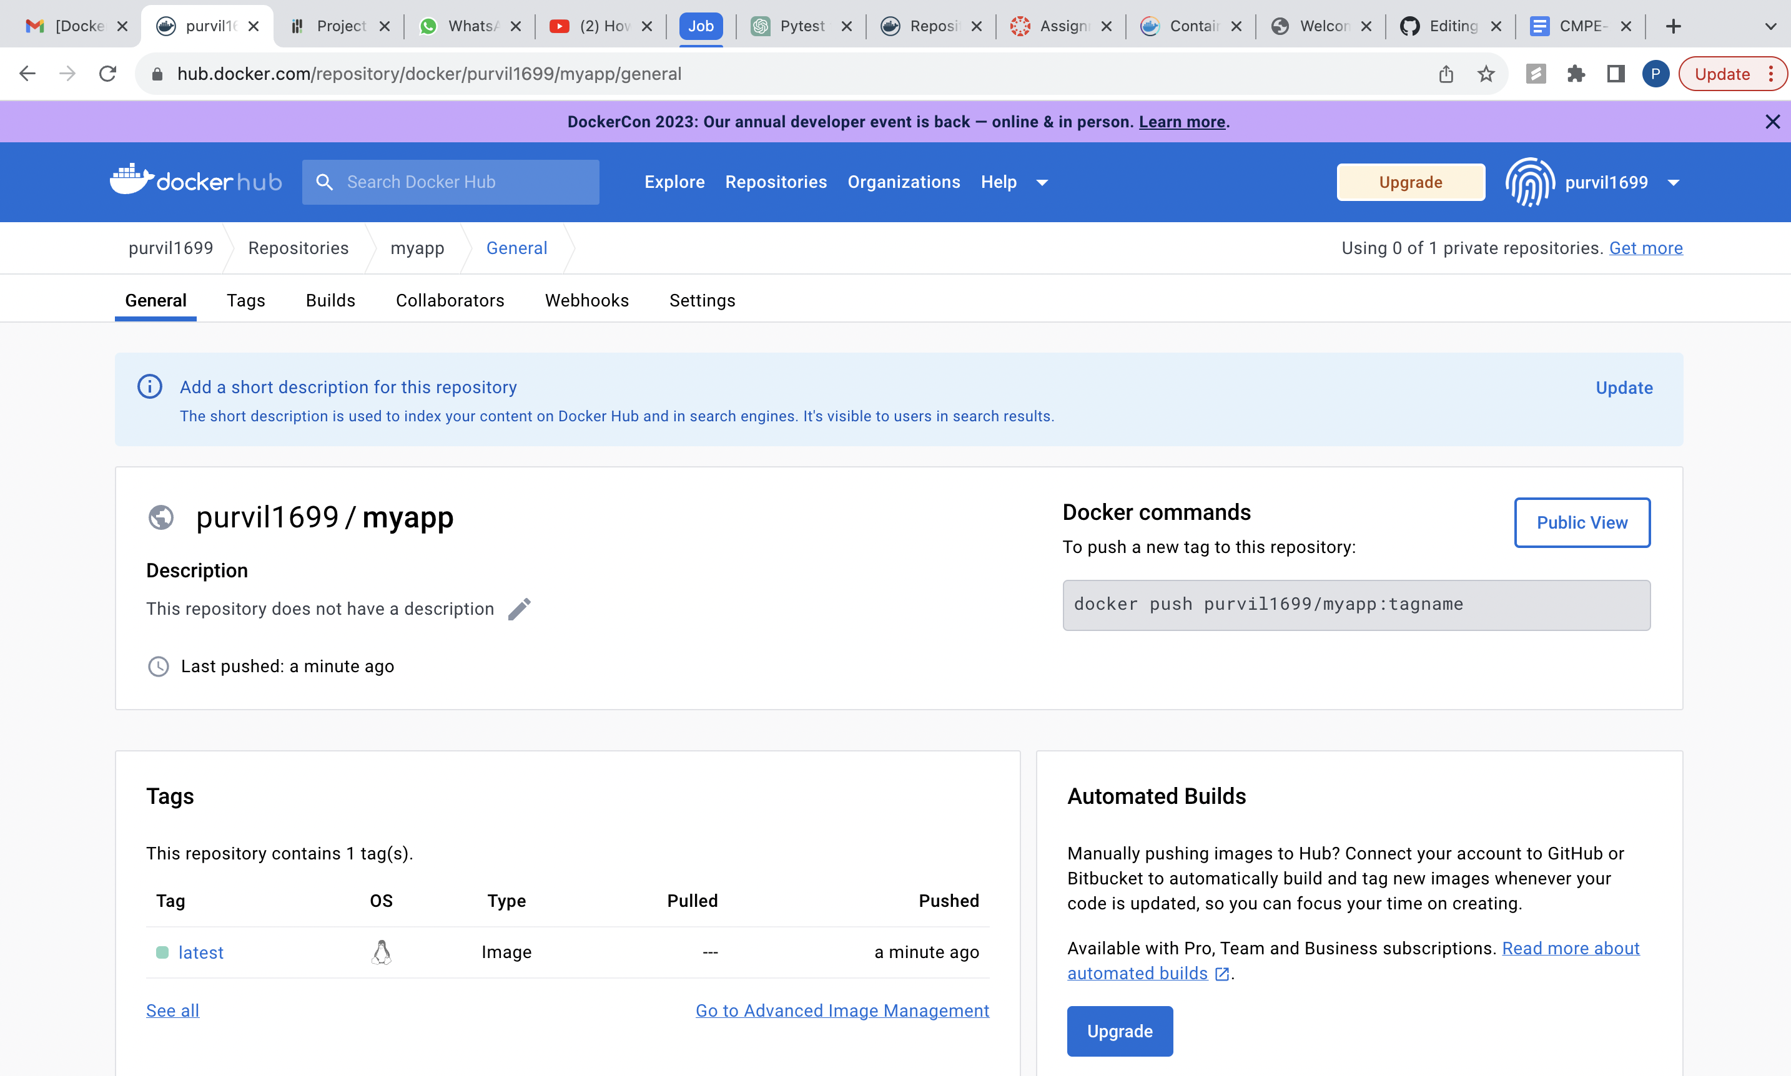
Task: Click the Linux penguin OS icon
Action: coord(381,951)
